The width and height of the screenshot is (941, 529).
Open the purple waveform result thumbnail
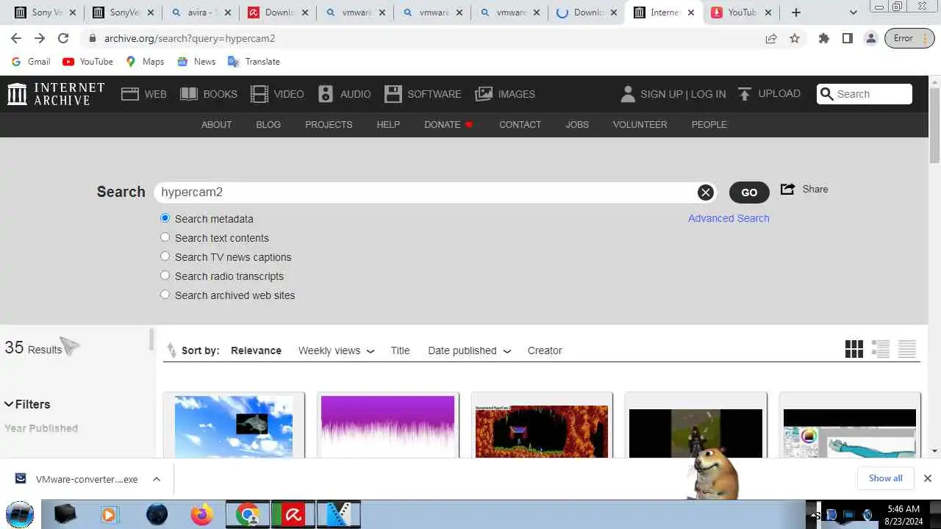(x=387, y=426)
